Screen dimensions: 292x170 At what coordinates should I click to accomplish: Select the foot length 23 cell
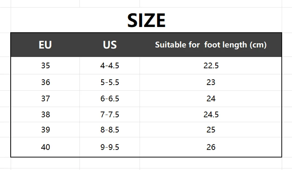point(211,82)
